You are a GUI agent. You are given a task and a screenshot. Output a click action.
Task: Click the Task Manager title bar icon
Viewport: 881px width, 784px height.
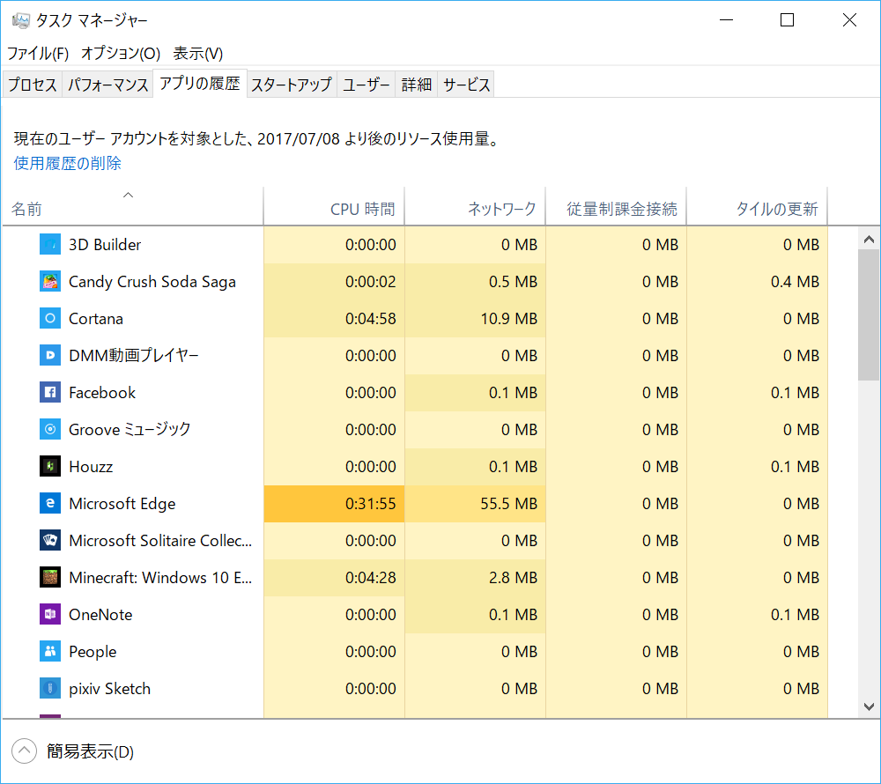[21, 21]
